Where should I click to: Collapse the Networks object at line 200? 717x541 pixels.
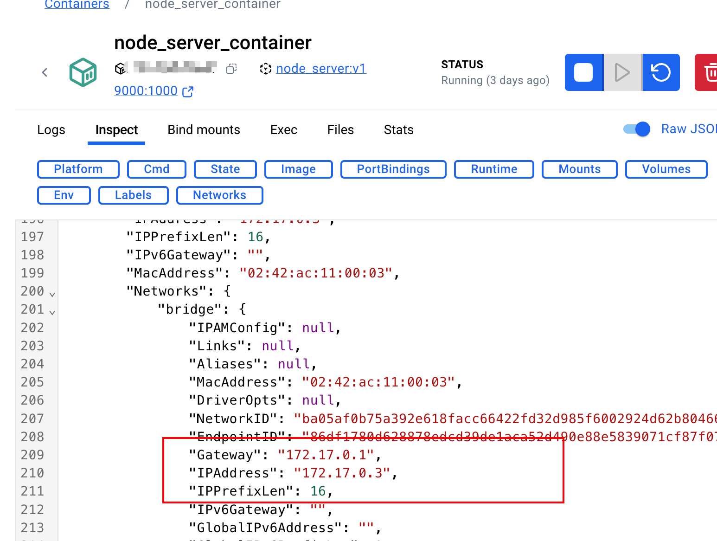(x=52, y=294)
